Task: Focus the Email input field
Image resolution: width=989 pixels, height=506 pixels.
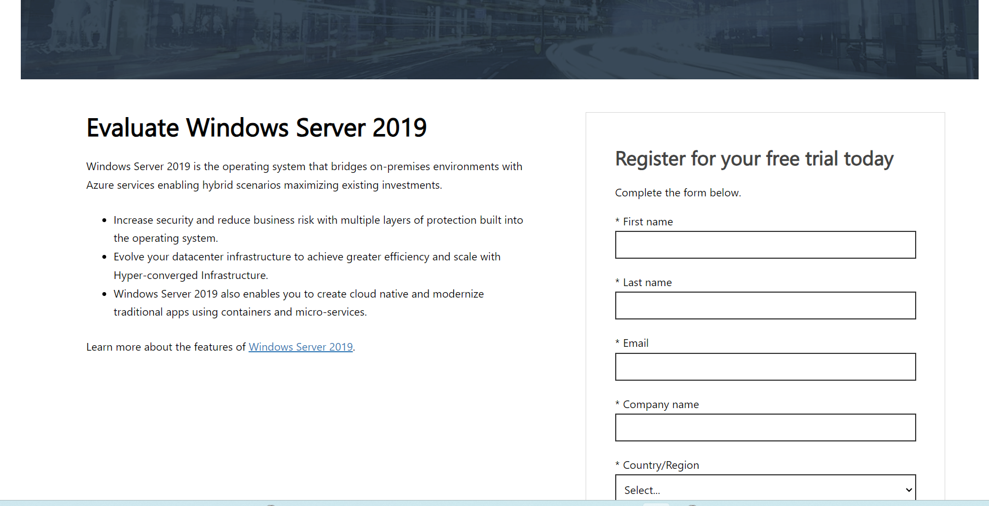Action: pos(765,367)
